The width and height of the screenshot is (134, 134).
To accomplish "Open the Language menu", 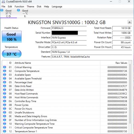I will pos(57,6).
